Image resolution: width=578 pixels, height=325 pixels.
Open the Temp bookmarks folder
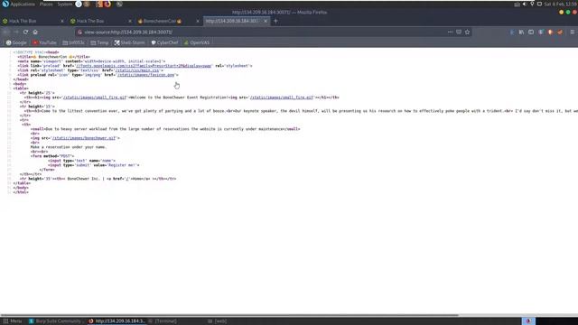click(99, 42)
